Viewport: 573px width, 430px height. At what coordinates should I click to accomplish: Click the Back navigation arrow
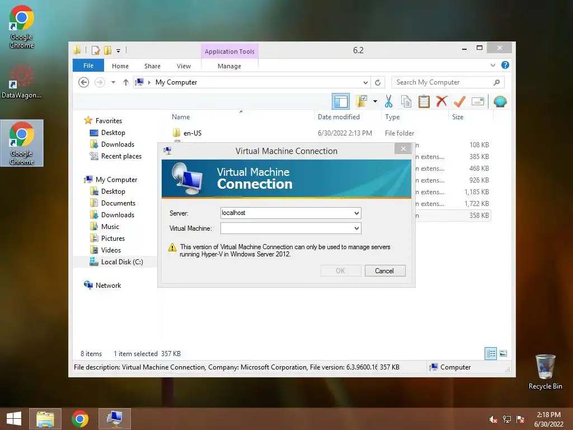(84, 82)
